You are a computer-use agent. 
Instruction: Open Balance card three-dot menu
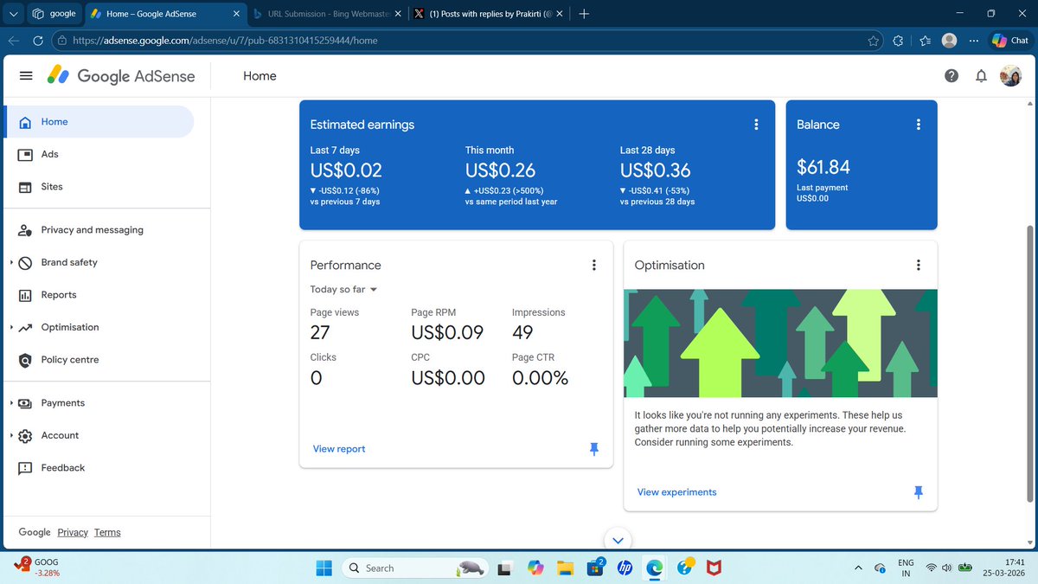point(919,125)
